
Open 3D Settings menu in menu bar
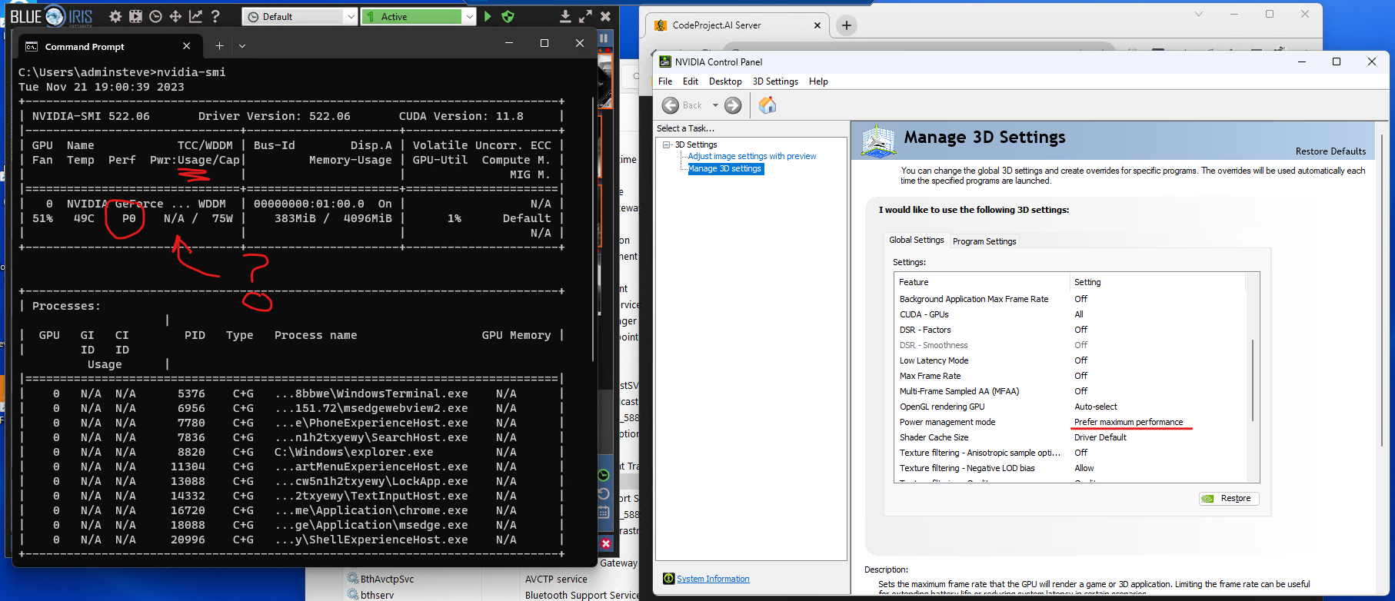pos(775,81)
